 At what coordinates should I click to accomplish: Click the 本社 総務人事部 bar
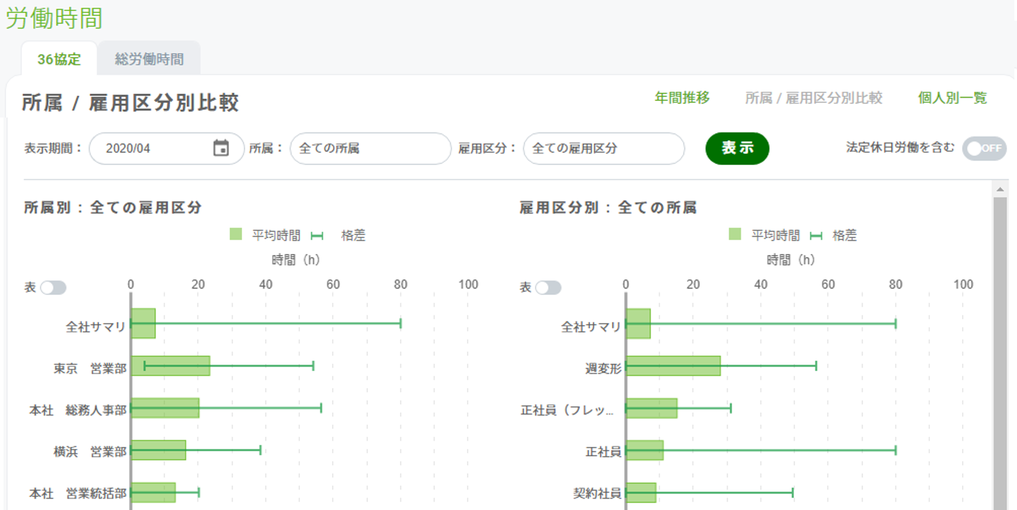tap(166, 408)
